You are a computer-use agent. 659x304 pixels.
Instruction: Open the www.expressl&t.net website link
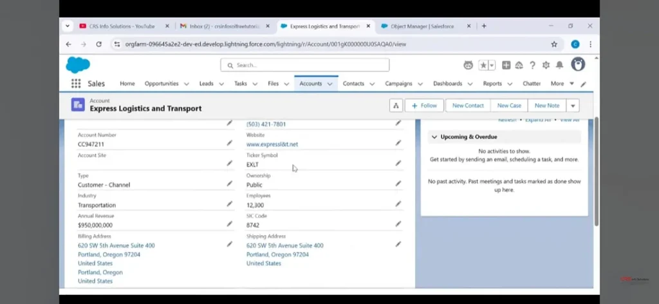click(272, 144)
